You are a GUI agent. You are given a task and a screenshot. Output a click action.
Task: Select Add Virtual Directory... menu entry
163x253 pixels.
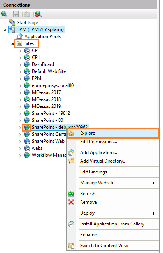point(113,161)
